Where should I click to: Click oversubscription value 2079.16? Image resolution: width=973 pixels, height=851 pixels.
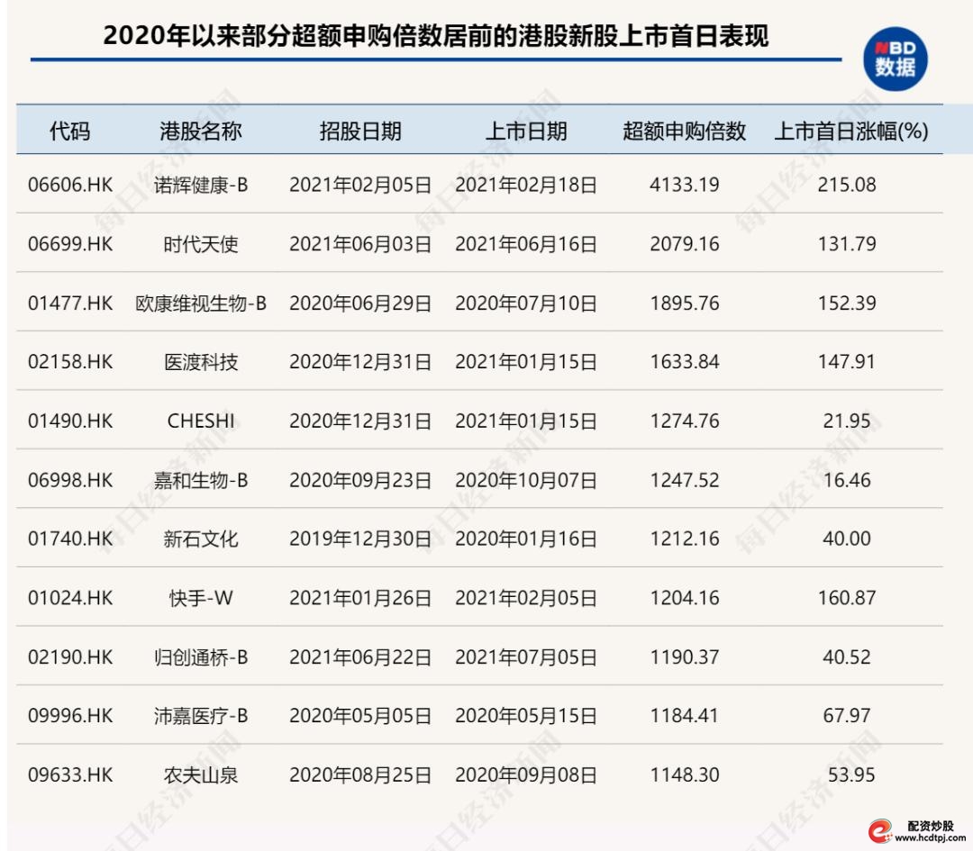click(x=685, y=244)
